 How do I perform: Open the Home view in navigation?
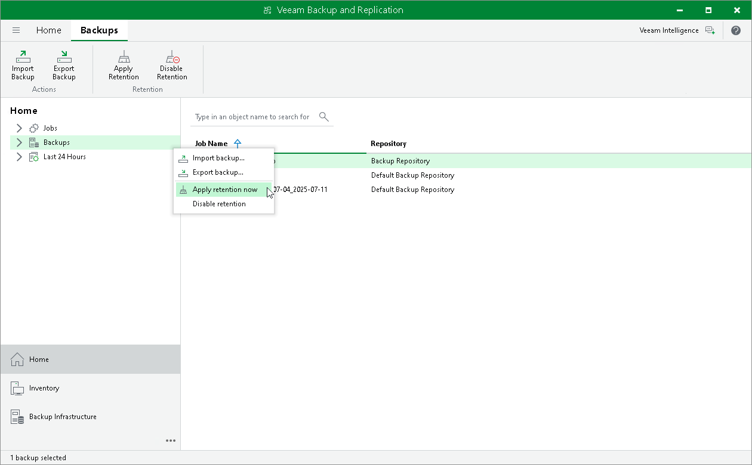pyautogui.click(x=90, y=359)
